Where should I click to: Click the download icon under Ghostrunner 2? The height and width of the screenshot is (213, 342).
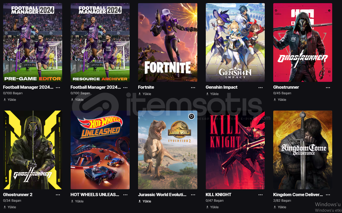pos(5,207)
